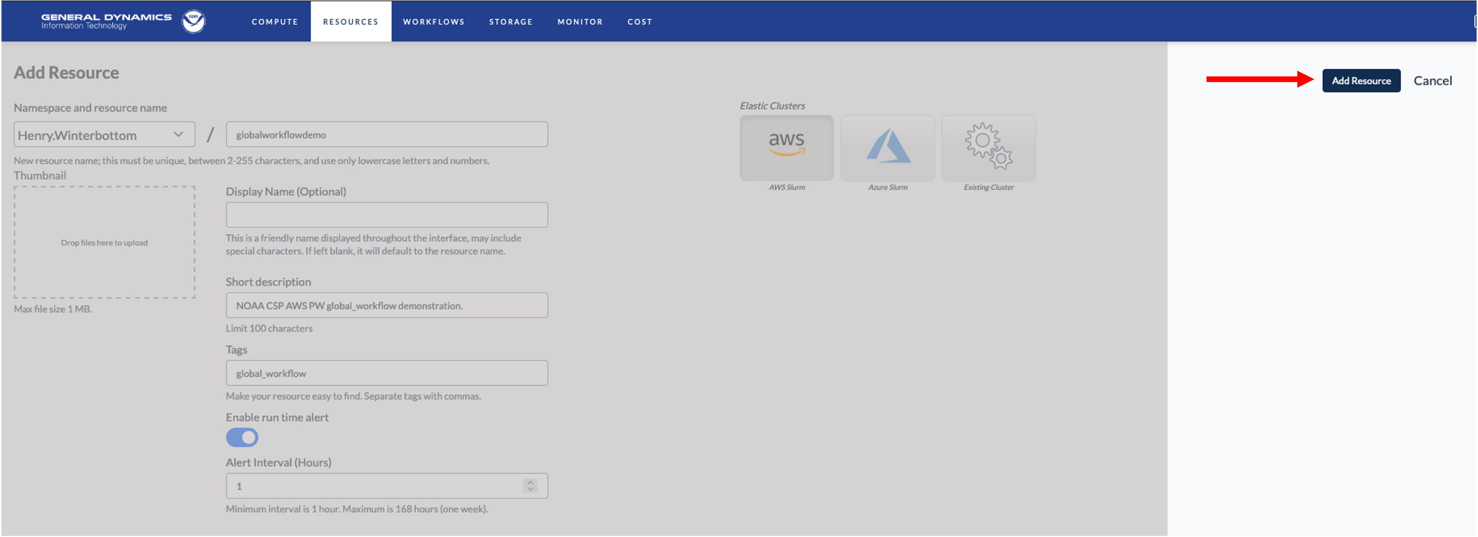The height and width of the screenshot is (537, 1478).
Task: Focus the Display Name (Optional) field
Action: (x=387, y=215)
